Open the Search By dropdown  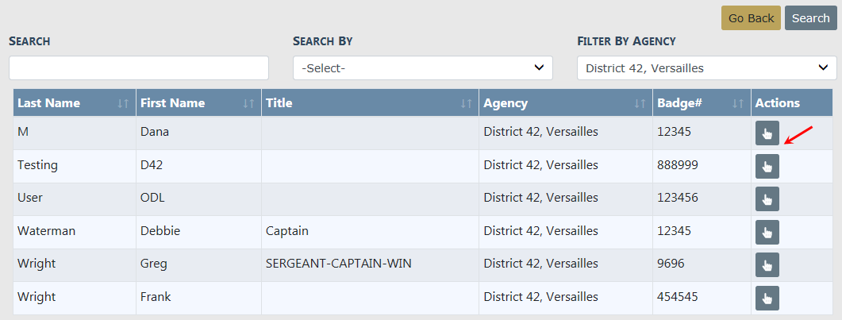(x=422, y=68)
